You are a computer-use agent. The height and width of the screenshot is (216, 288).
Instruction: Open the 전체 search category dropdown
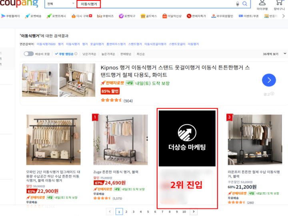pos(60,4)
